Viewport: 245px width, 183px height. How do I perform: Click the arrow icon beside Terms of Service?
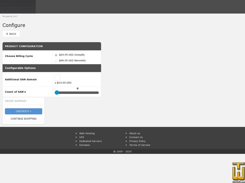[126, 145]
